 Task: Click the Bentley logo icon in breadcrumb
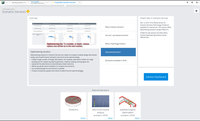pos(3,3)
